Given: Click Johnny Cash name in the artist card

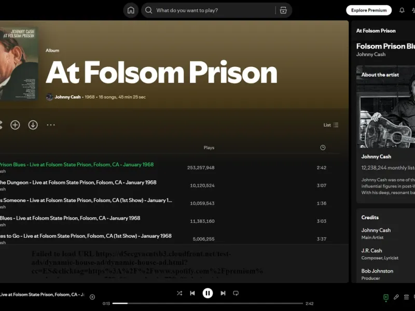Looking at the screenshot, I should coord(376,157).
